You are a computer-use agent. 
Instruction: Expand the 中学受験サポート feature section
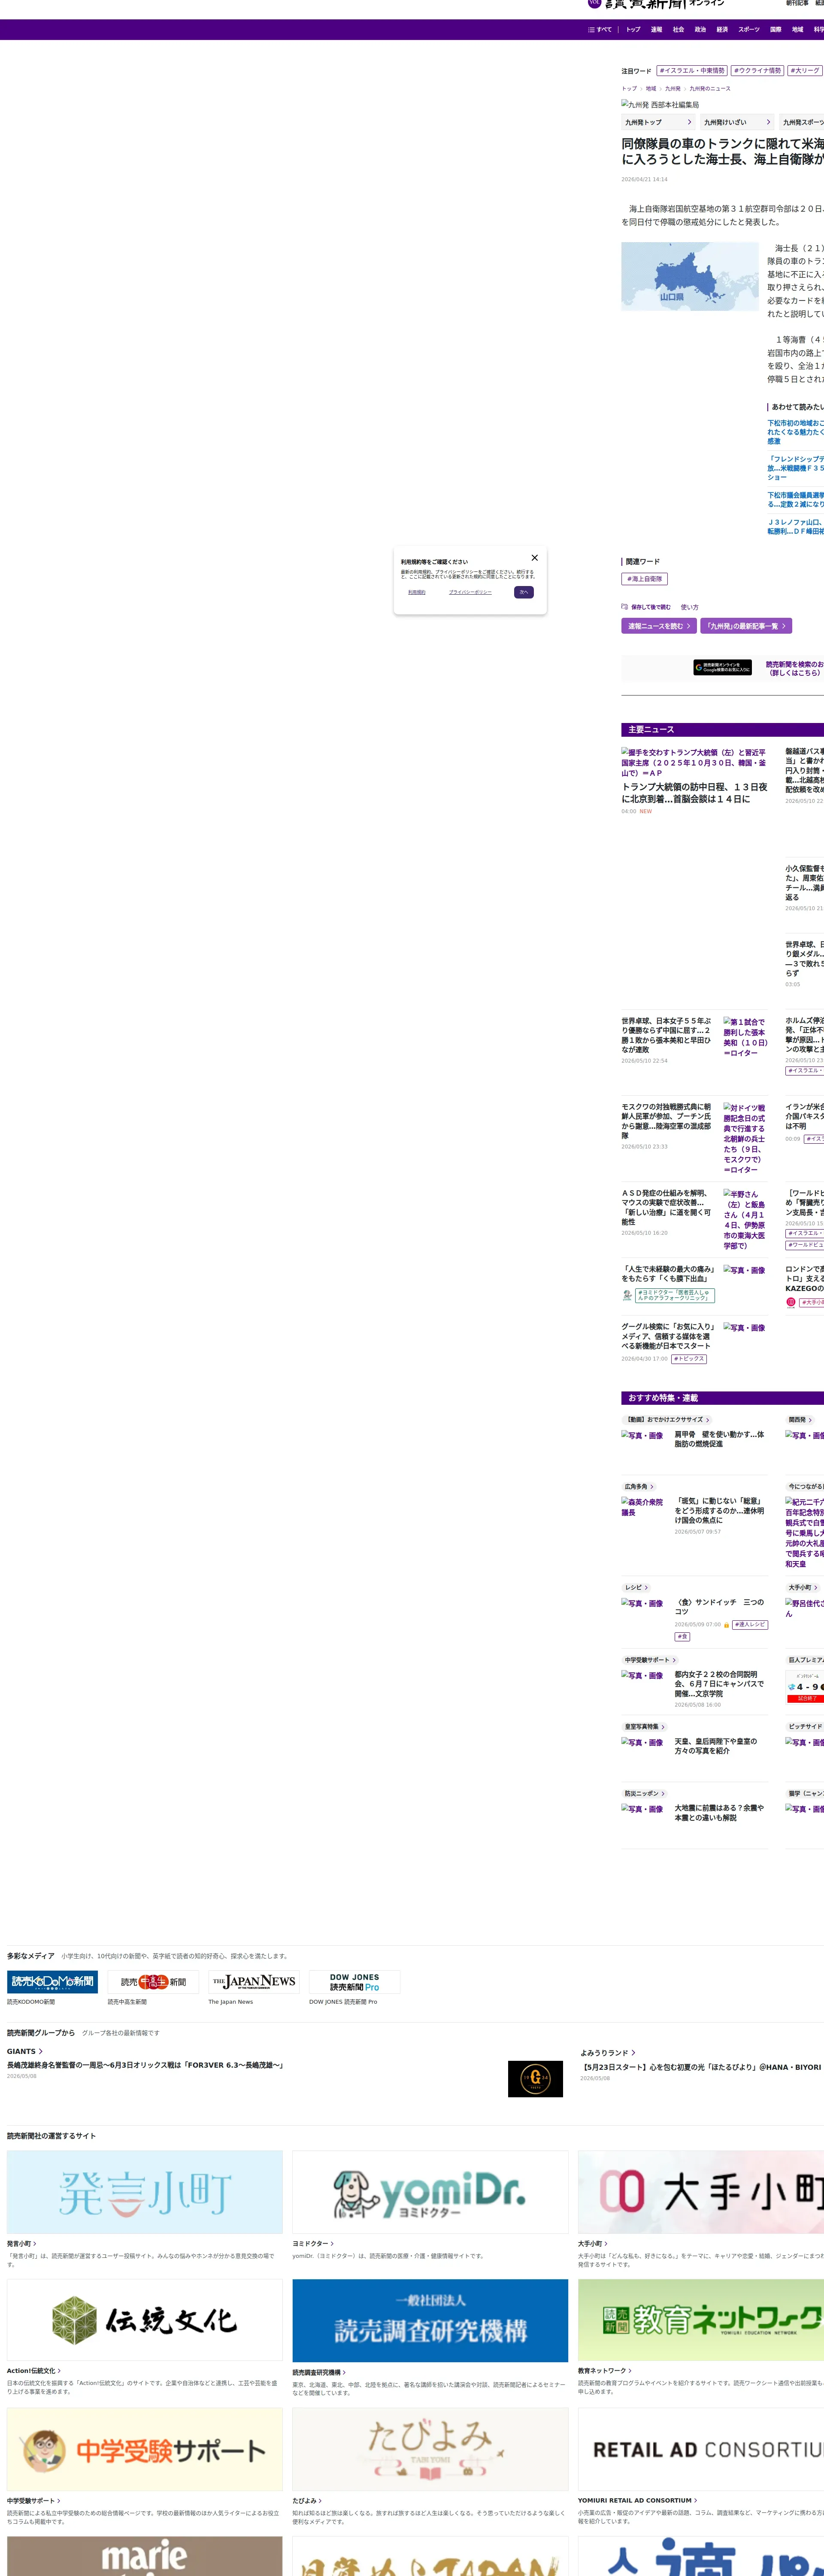point(650,1660)
